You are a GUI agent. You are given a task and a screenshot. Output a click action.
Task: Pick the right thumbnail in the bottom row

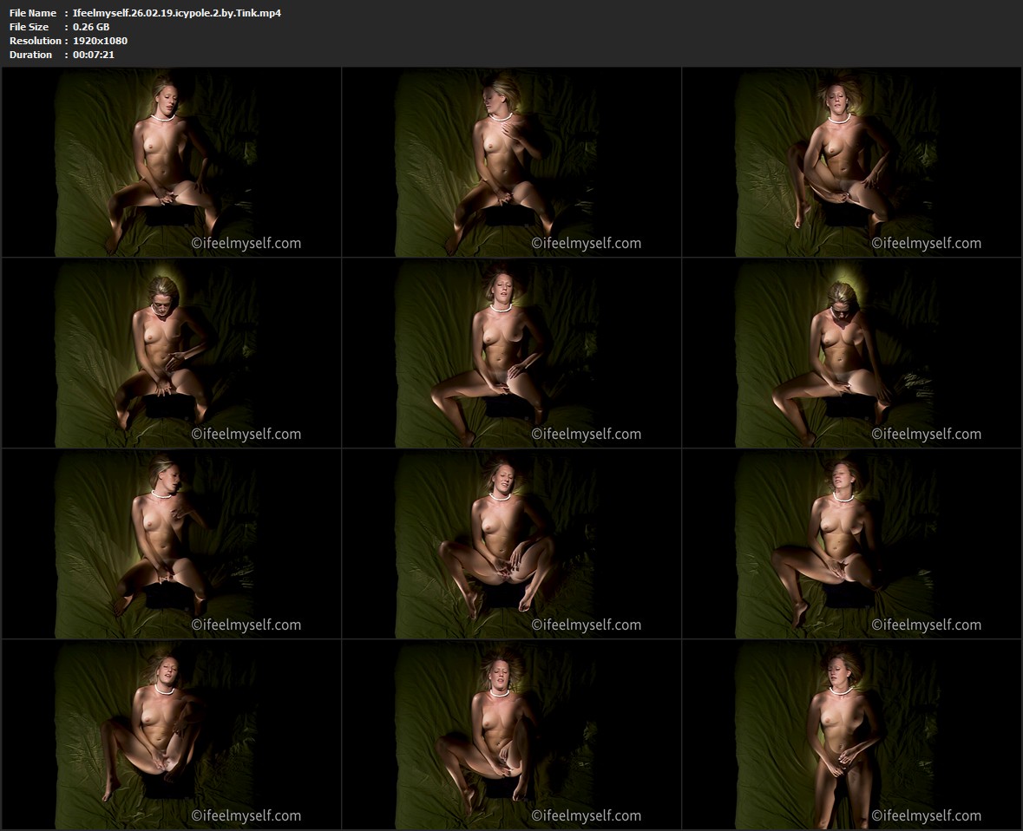852,735
